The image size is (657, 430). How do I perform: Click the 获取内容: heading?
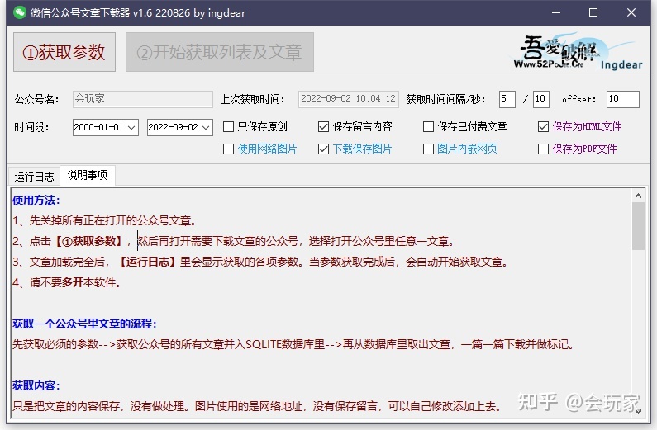pyautogui.click(x=36, y=385)
